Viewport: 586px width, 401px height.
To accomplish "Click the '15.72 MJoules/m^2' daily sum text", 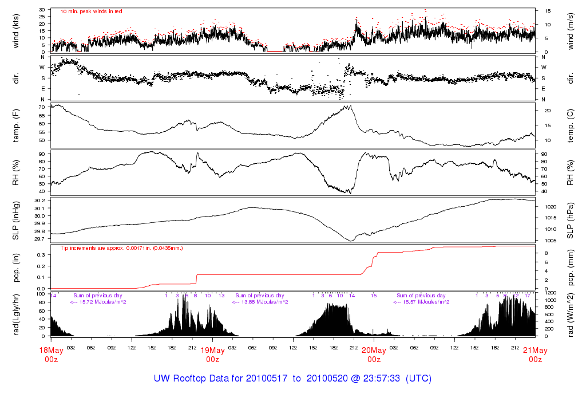I will pyautogui.click(x=103, y=302).
